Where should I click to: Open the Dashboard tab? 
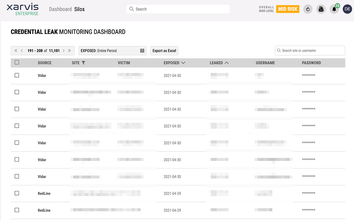point(60,9)
